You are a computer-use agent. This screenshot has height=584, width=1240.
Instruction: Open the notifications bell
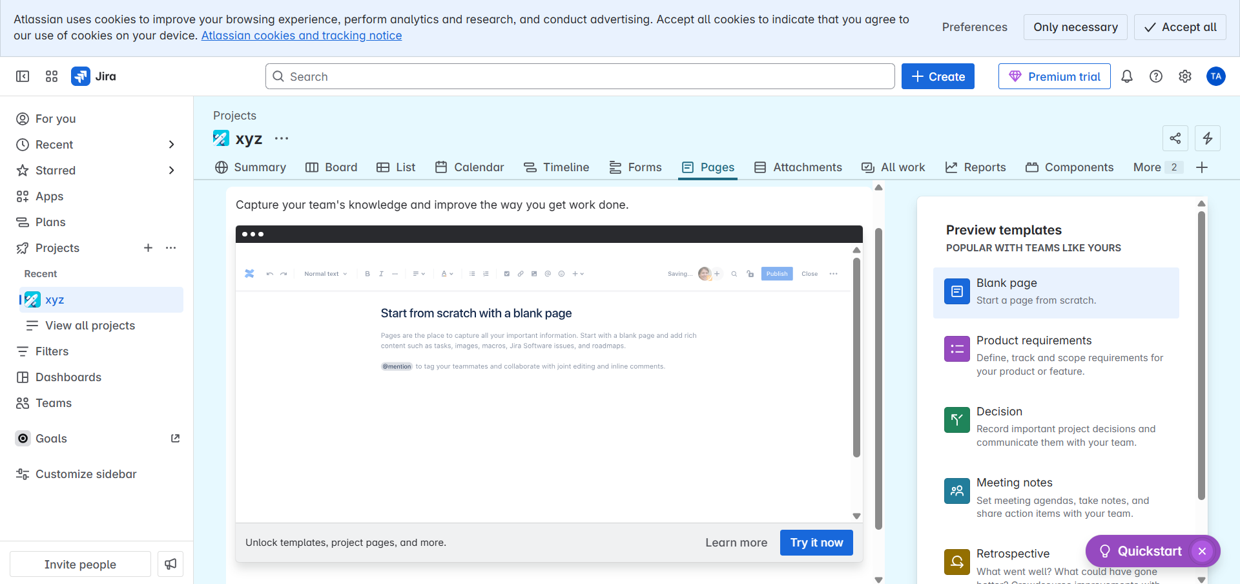tap(1127, 76)
